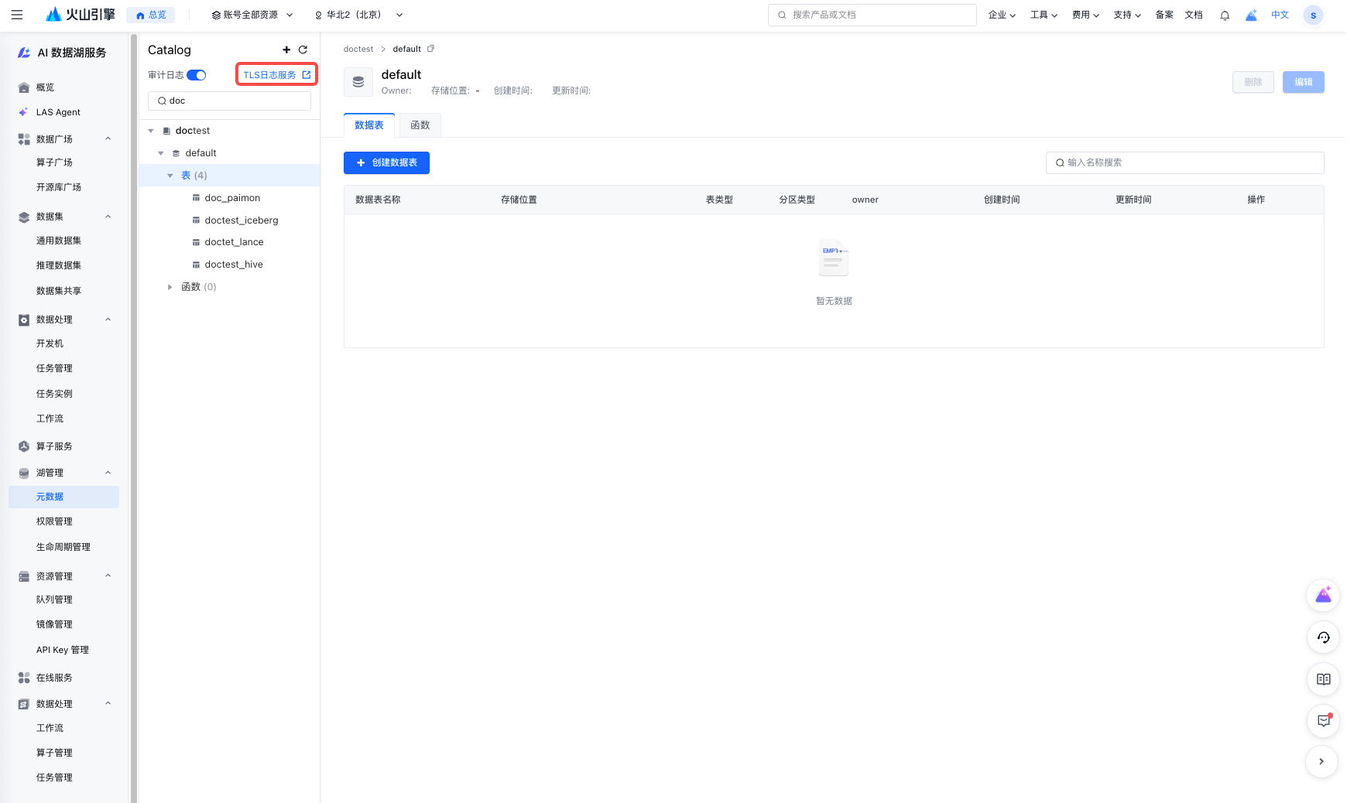Collapse the 表 (4) tables node
The image size is (1347, 803).
[170, 176]
